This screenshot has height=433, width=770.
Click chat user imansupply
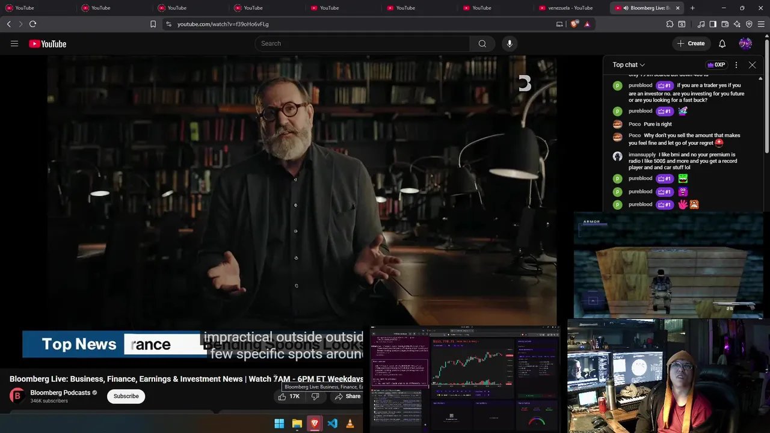[x=642, y=155]
